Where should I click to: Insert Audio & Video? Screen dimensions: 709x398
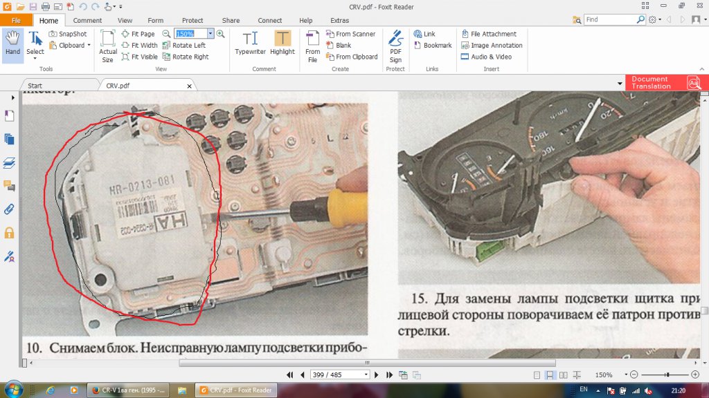[x=486, y=57]
